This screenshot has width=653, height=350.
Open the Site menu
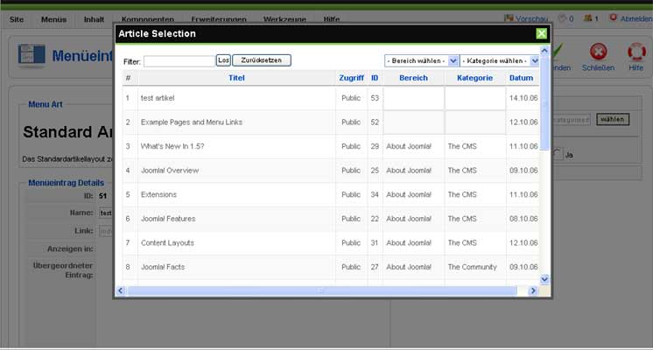pyautogui.click(x=17, y=18)
